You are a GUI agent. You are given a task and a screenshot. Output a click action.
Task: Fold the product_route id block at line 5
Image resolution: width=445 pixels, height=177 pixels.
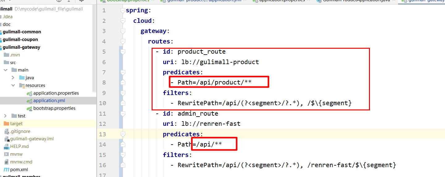click(123, 52)
